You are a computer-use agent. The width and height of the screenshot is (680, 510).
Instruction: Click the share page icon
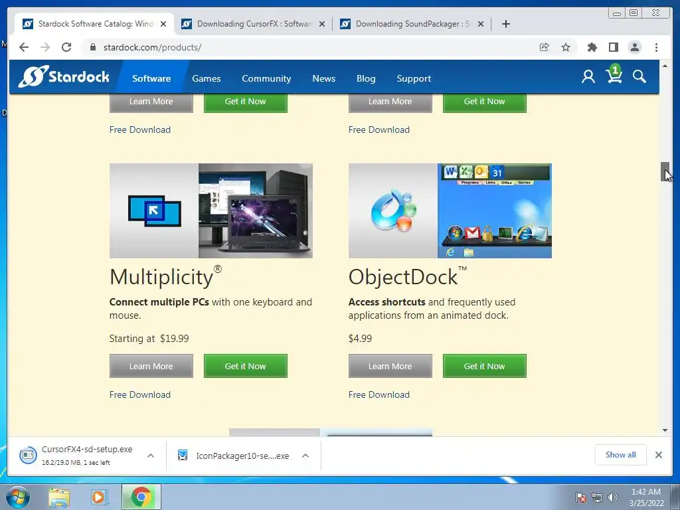pyautogui.click(x=545, y=47)
